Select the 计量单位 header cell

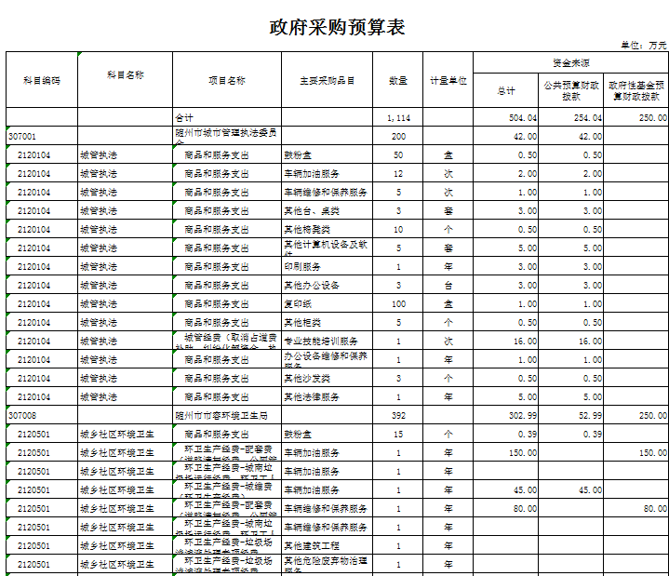(x=448, y=80)
